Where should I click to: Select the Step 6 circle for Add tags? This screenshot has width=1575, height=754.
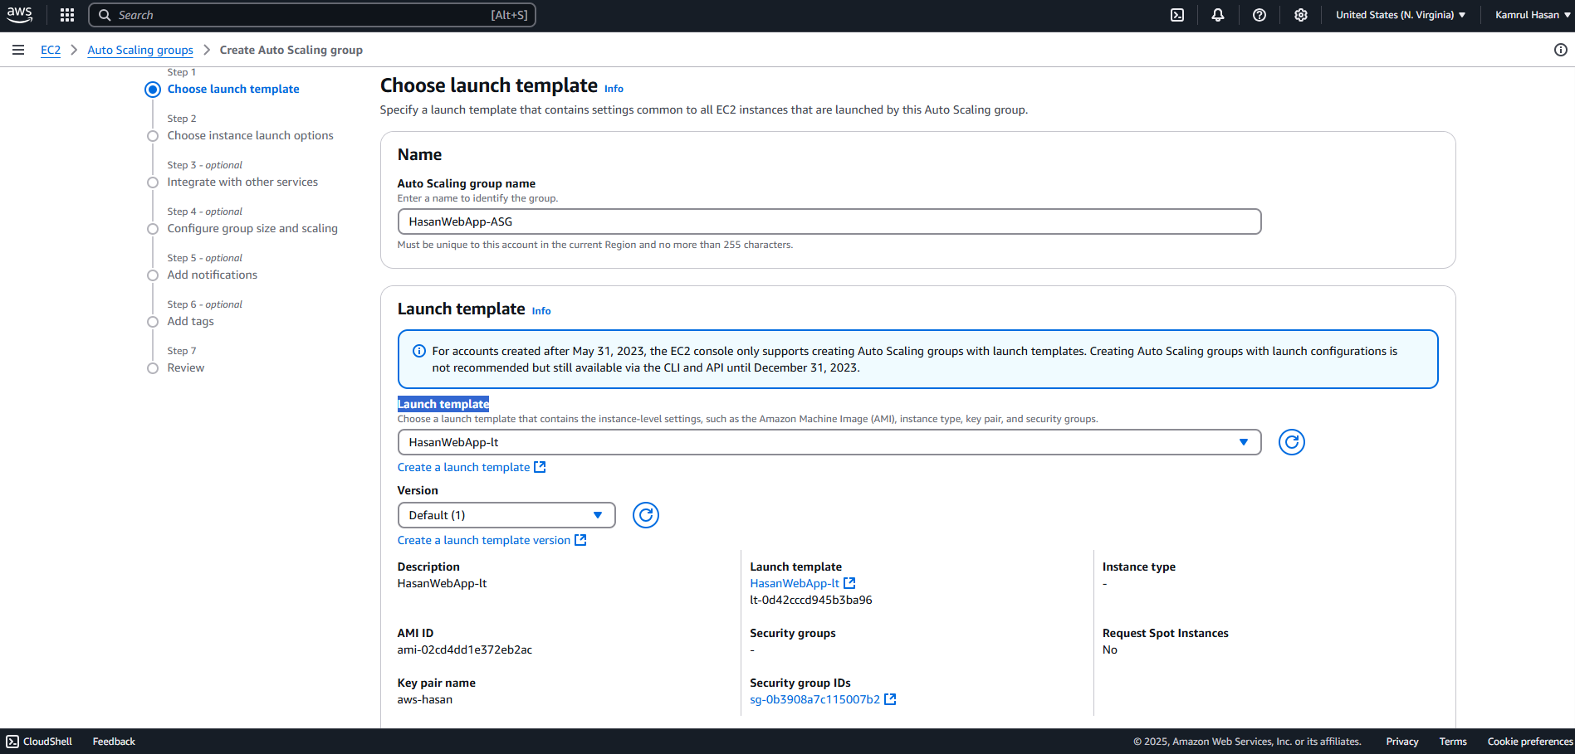point(153,322)
